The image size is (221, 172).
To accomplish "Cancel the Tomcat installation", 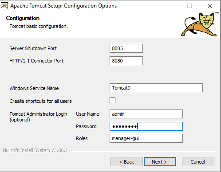I will pos(198,162).
